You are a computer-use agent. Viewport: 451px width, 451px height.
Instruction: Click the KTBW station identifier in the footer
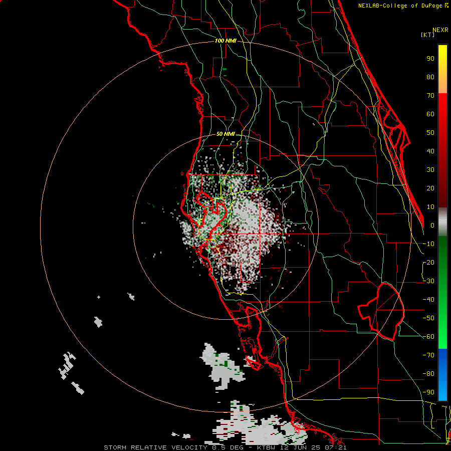pyautogui.click(x=267, y=447)
